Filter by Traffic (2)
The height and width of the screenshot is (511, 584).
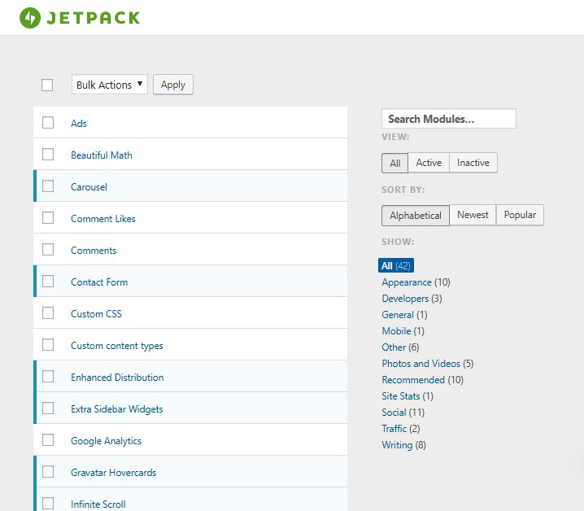[x=401, y=429]
